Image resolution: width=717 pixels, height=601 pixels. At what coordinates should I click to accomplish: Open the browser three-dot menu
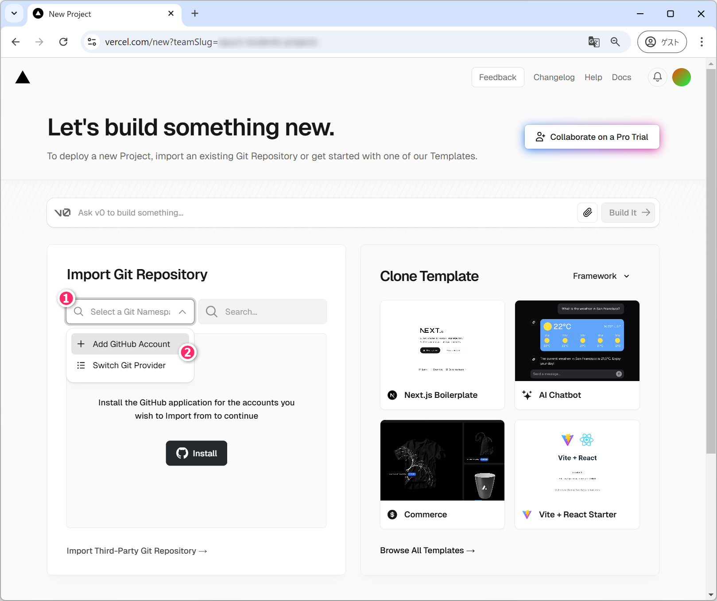click(x=701, y=42)
